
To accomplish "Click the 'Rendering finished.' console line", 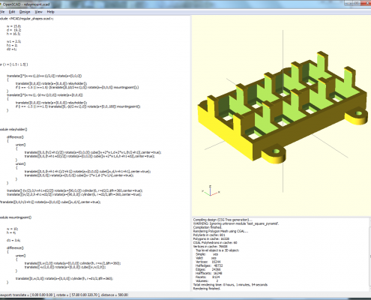I will (x=207, y=289).
